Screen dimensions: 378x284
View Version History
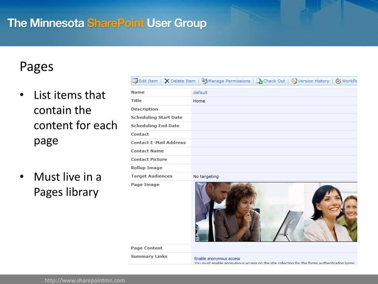tap(313, 81)
